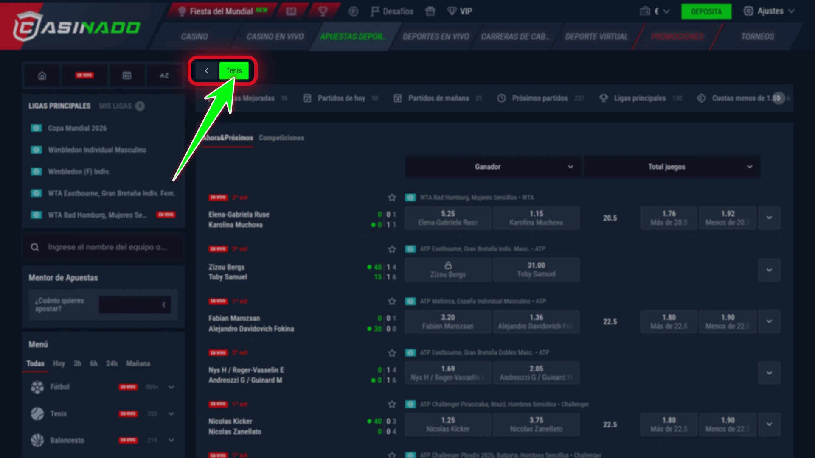This screenshot has width=815, height=458.
Task: Open the wallet icon near currency
Action: tap(645, 11)
